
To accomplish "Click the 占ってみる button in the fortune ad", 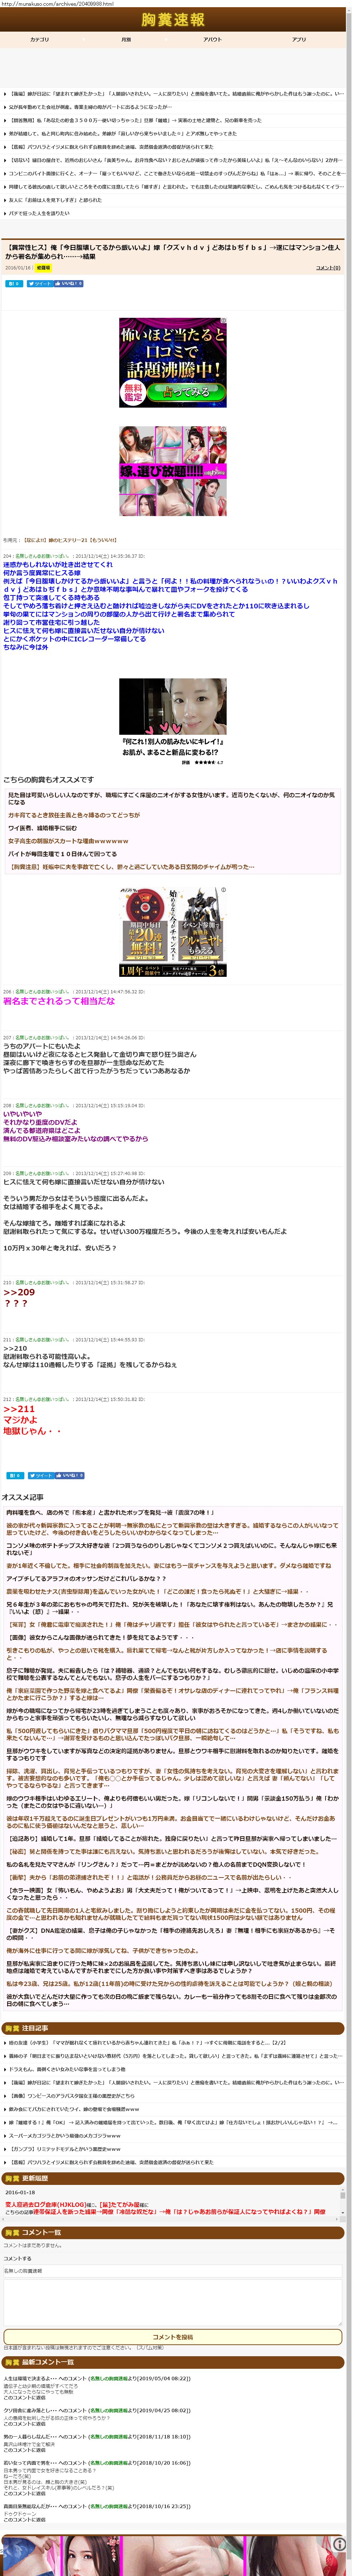I will [187, 393].
